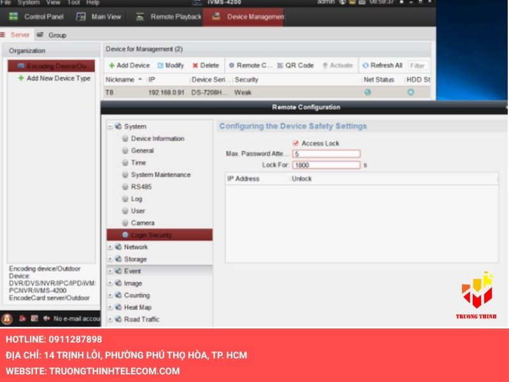
Task: Open the File menu
Action: coord(6,3)
